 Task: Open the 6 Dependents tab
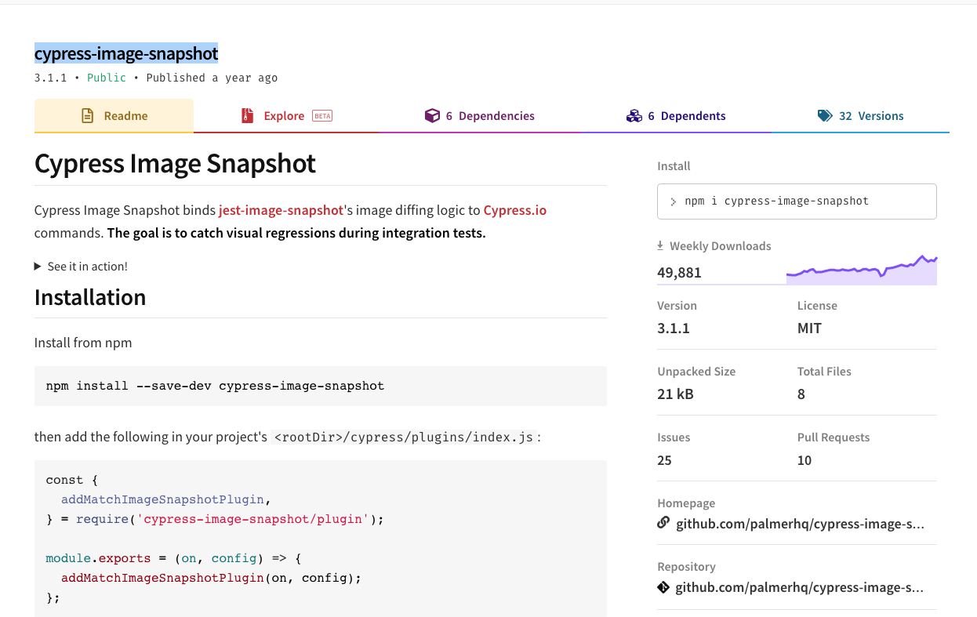pos(676,116)
